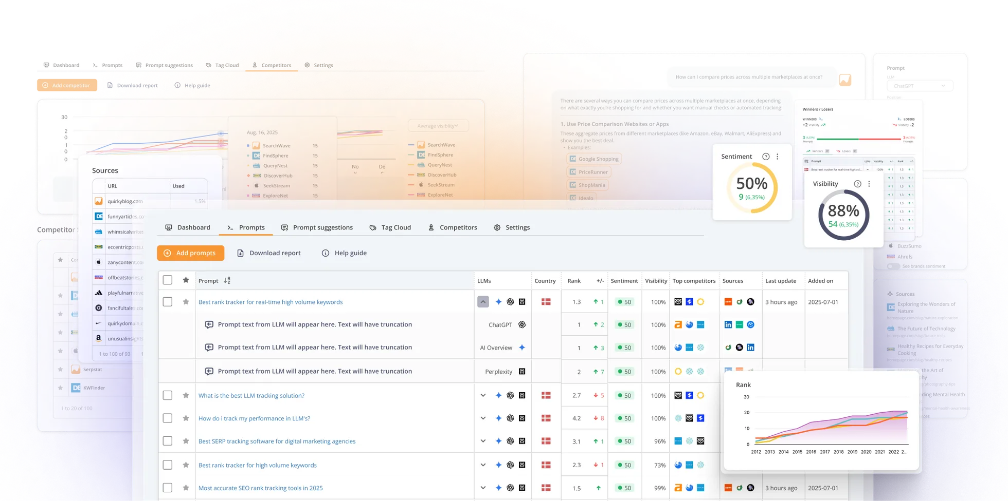Open the 'Most accurate SEO rank tracking tools in 2025' link

click(261, 488)
